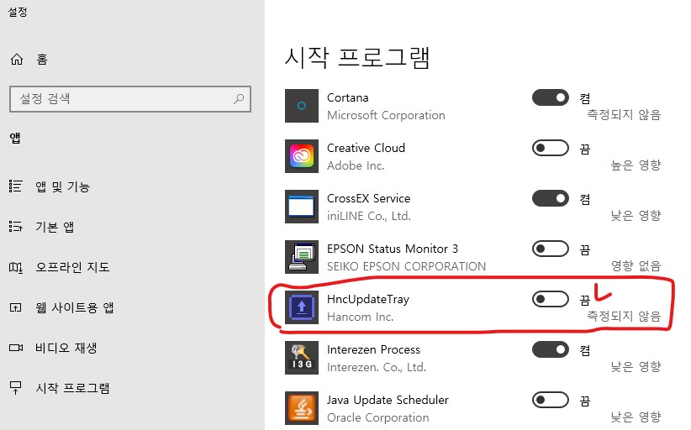
Task: Click the HncUpdateTray app name
Action: 368,299
